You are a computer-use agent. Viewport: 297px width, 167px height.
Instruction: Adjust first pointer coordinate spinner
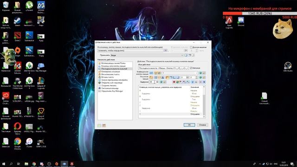[x=187, y=77]
